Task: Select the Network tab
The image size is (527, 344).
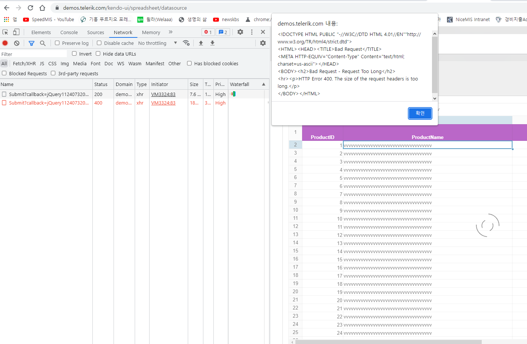Action: pos(123,33)
